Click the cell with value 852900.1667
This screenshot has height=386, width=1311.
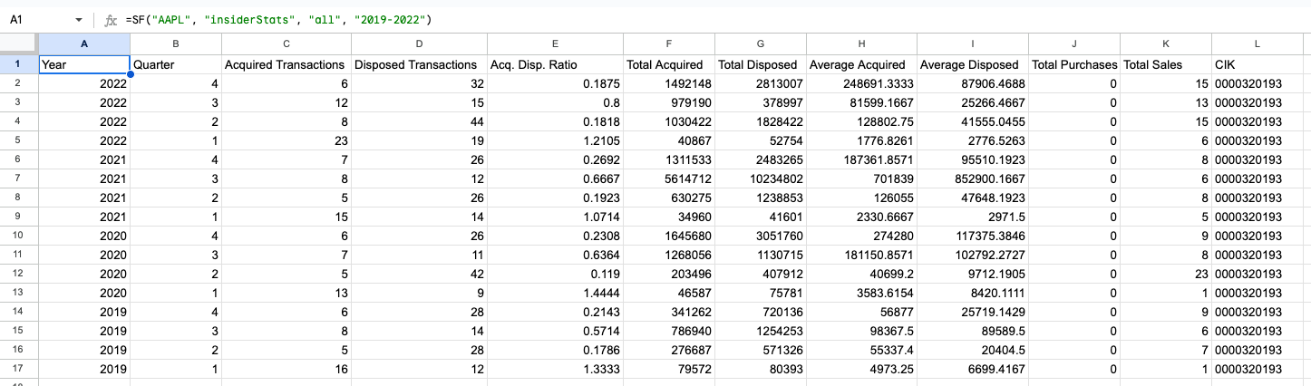(973, 179)
